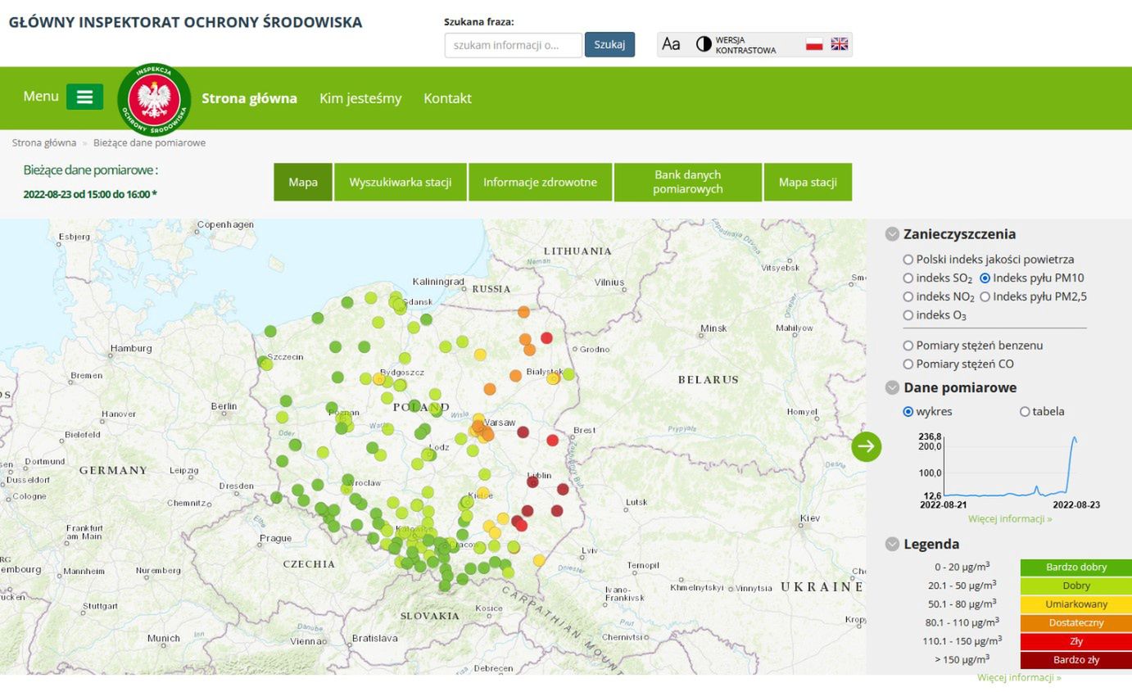Image resolution: width=1132 pixels, height=692 pixels.
Task: Switch language with the Polish flag
Action: (x=814, y=44)
